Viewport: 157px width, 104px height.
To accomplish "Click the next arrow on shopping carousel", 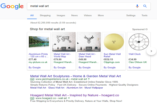I will [151, 51].
